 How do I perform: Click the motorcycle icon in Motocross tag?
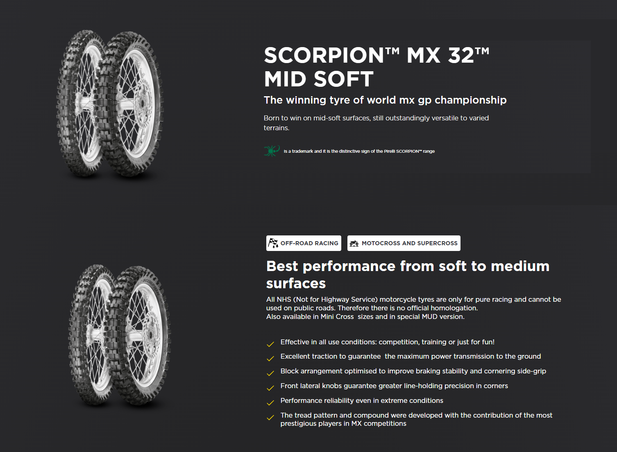pos(354,243)
